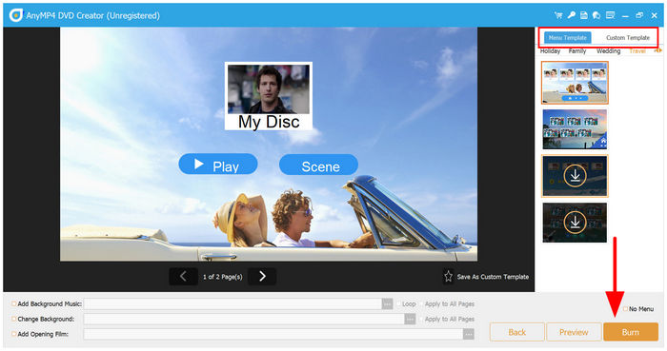Select the Travel template category
The width and height of the screenshot is (667, 351).
(x=637, y=51)
